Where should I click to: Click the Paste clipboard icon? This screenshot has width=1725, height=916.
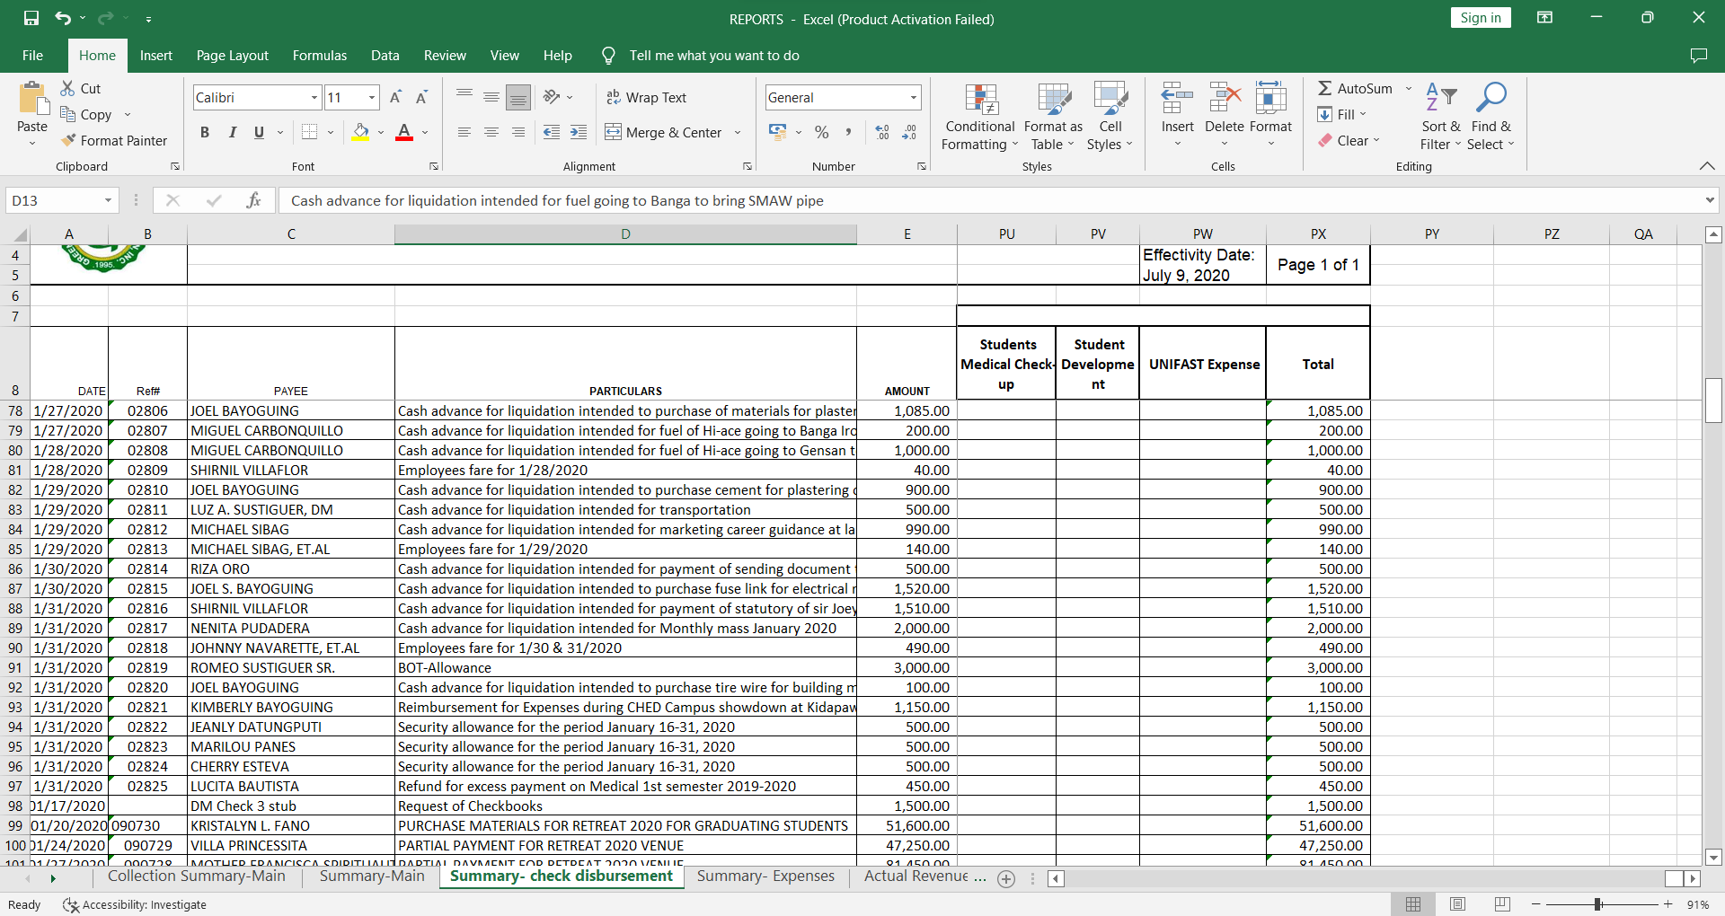pos(32,99)
